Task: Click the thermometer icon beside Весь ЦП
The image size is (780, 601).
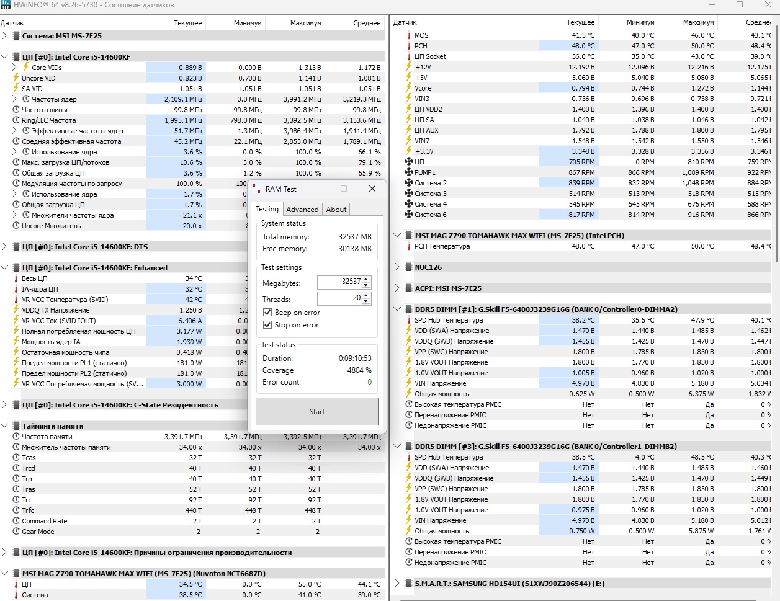Action: click(x=16, y=278)
